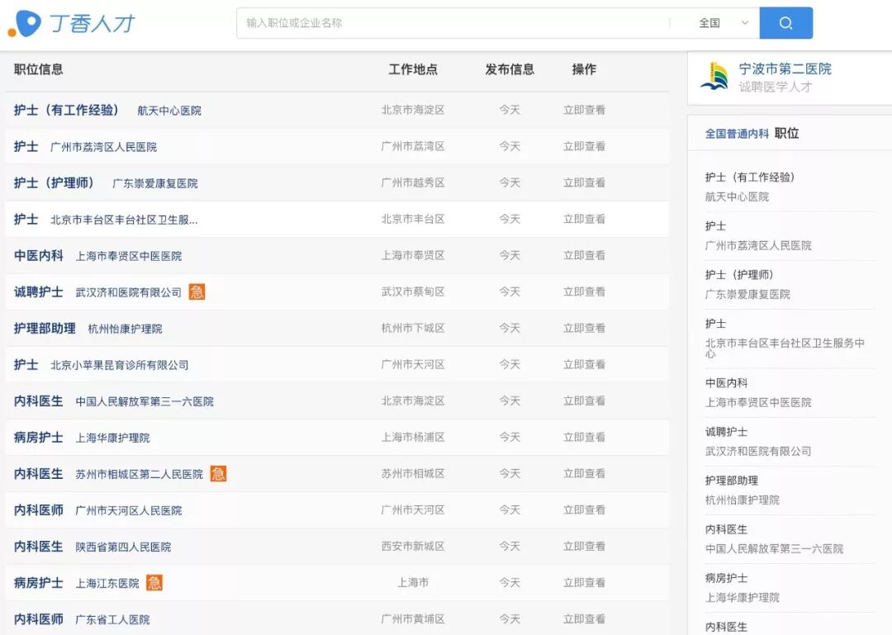
Task: Click 立即查看 for 广州市荔湾区人民医院 row
Action: [584, 146]
